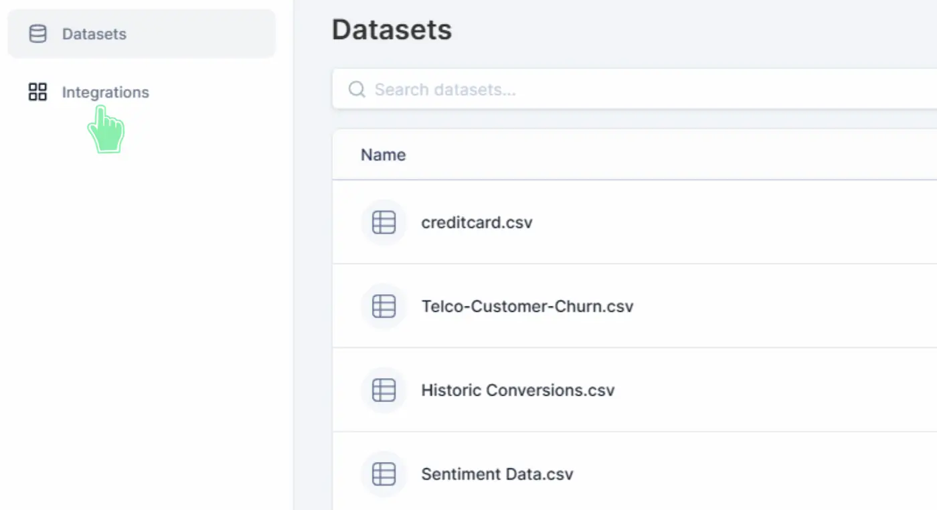Click the magnifier icon in search bar
Screen dimensions: 937x510
pyautogui.click(x=357, y=90)
